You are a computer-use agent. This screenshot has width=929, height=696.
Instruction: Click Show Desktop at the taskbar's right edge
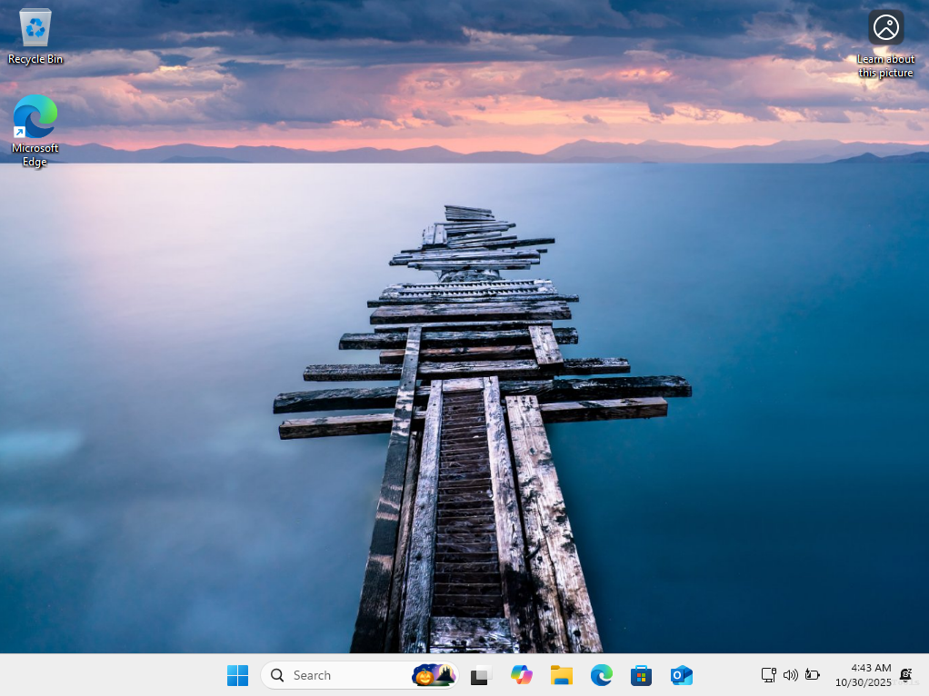926,675
